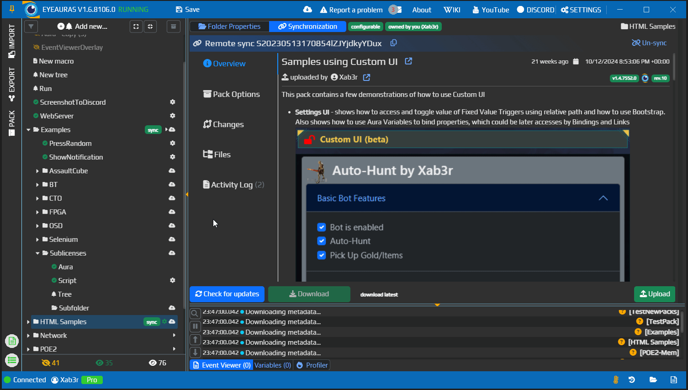The height and width of the screenshot is (390, 688).
Task: Enable the Bot is enabled checkbox
Action: click(322, 227)
